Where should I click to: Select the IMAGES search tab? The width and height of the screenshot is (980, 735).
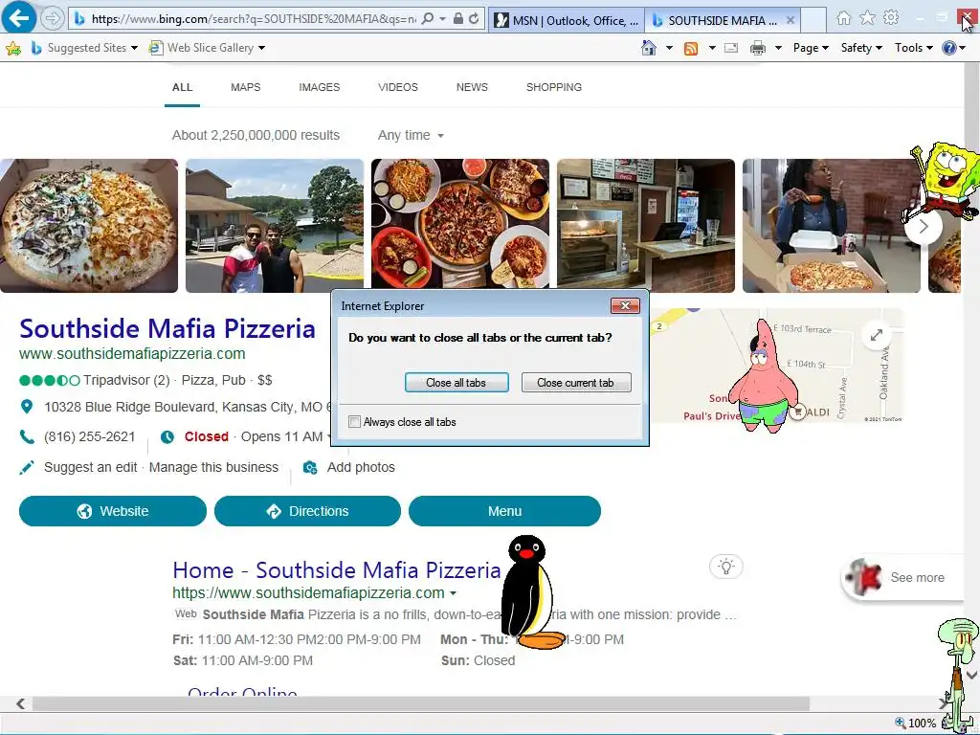click(x=320, y=87)
